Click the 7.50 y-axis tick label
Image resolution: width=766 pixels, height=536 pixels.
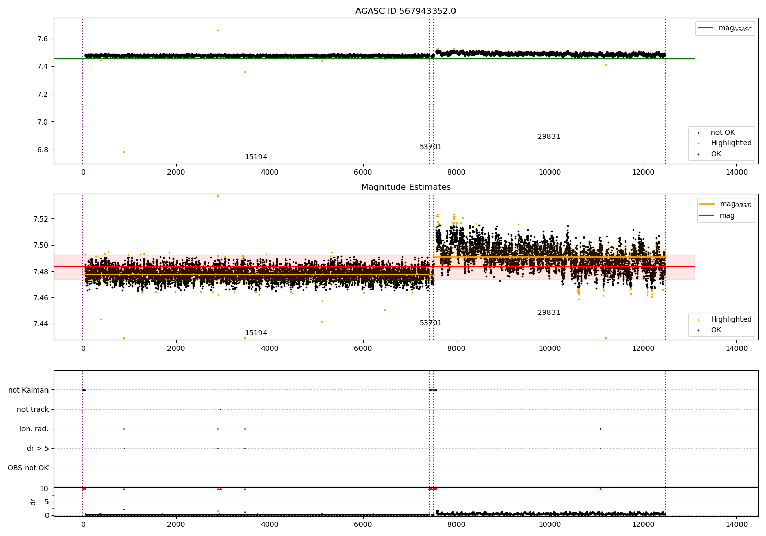tap(40, 246)
